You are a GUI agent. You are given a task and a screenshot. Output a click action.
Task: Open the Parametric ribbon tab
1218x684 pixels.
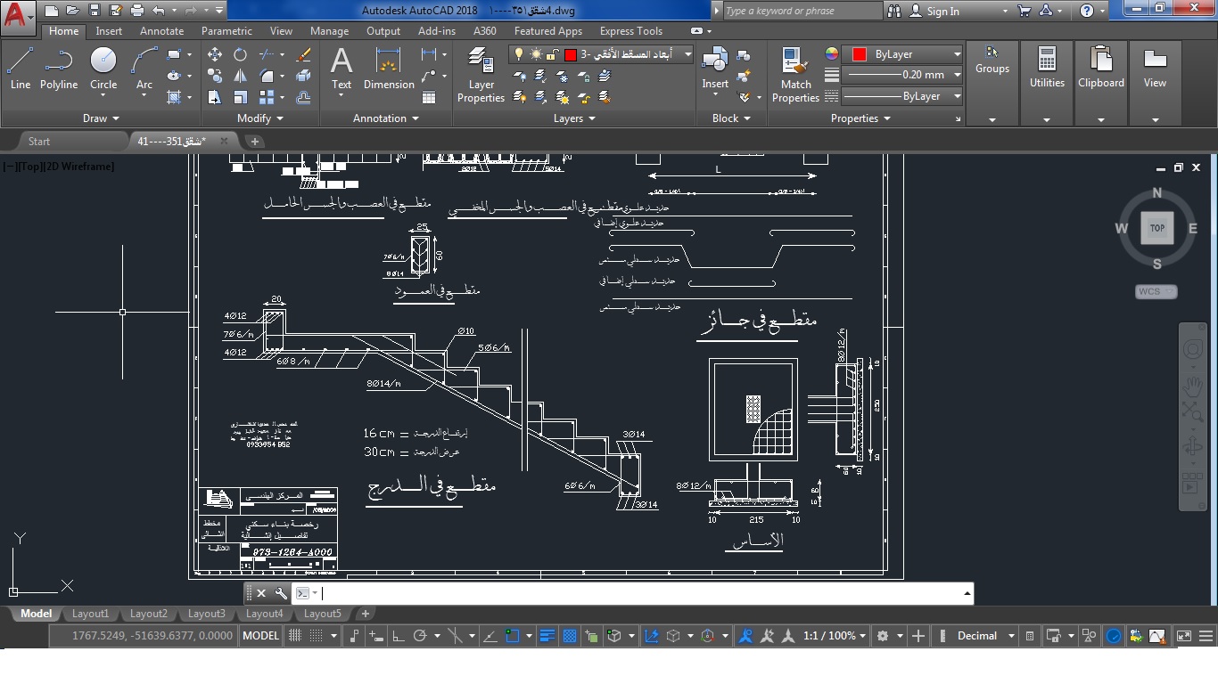coord(226,31)
